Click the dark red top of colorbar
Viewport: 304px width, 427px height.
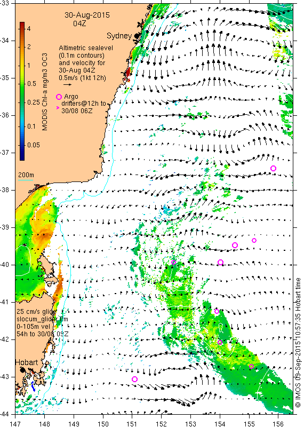(22, 24)
